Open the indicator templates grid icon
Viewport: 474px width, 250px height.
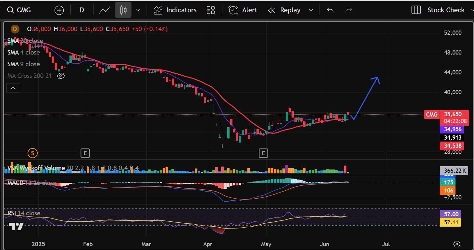pyautogui.click(x=211, y=10)
